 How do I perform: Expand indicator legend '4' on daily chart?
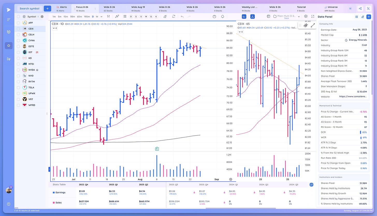pyautogui.click(x=55, y=28)
